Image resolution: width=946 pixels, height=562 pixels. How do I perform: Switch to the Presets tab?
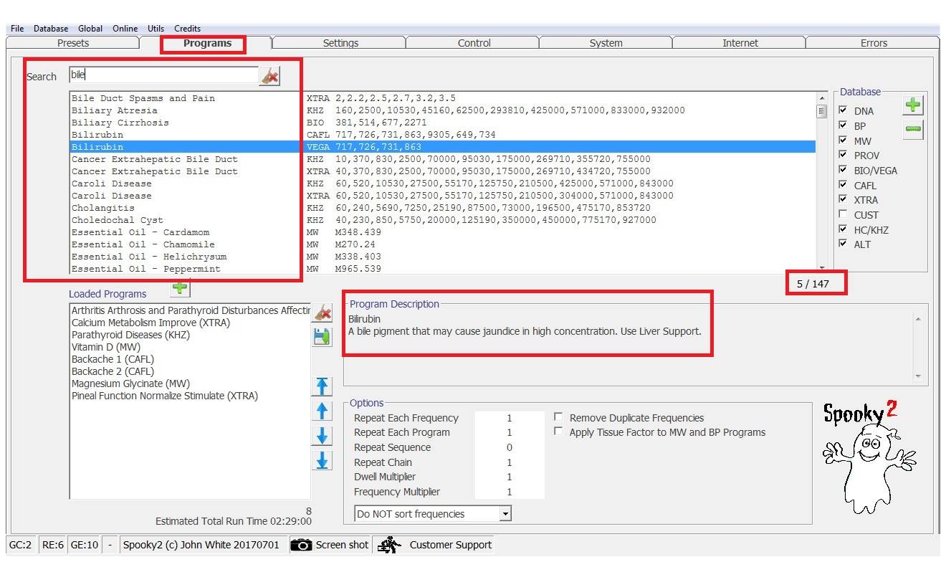[73, 43]
